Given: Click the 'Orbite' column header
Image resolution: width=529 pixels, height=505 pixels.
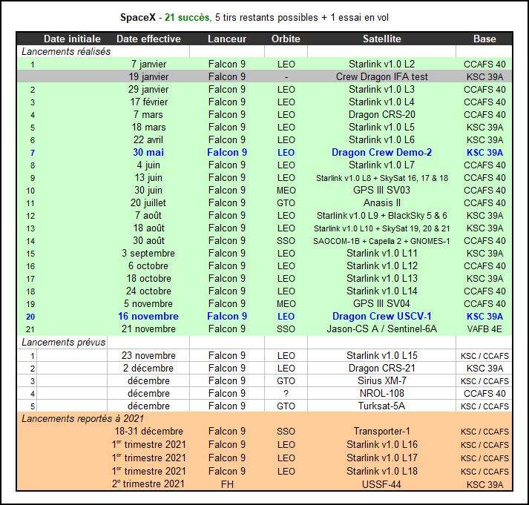Looking at the screenshot, I should click(286, 39).
